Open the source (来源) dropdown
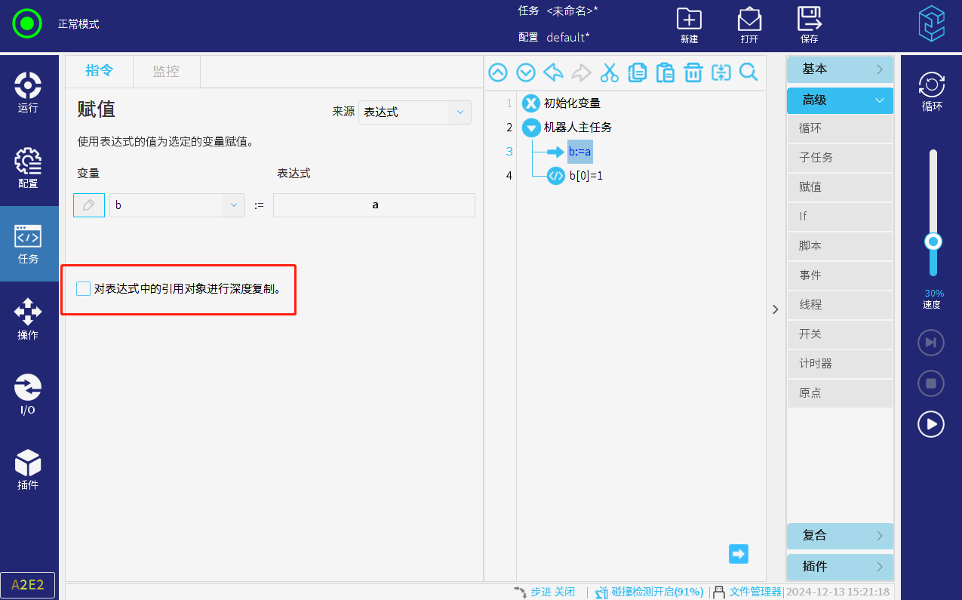The image size is (962, 600). 415,112
